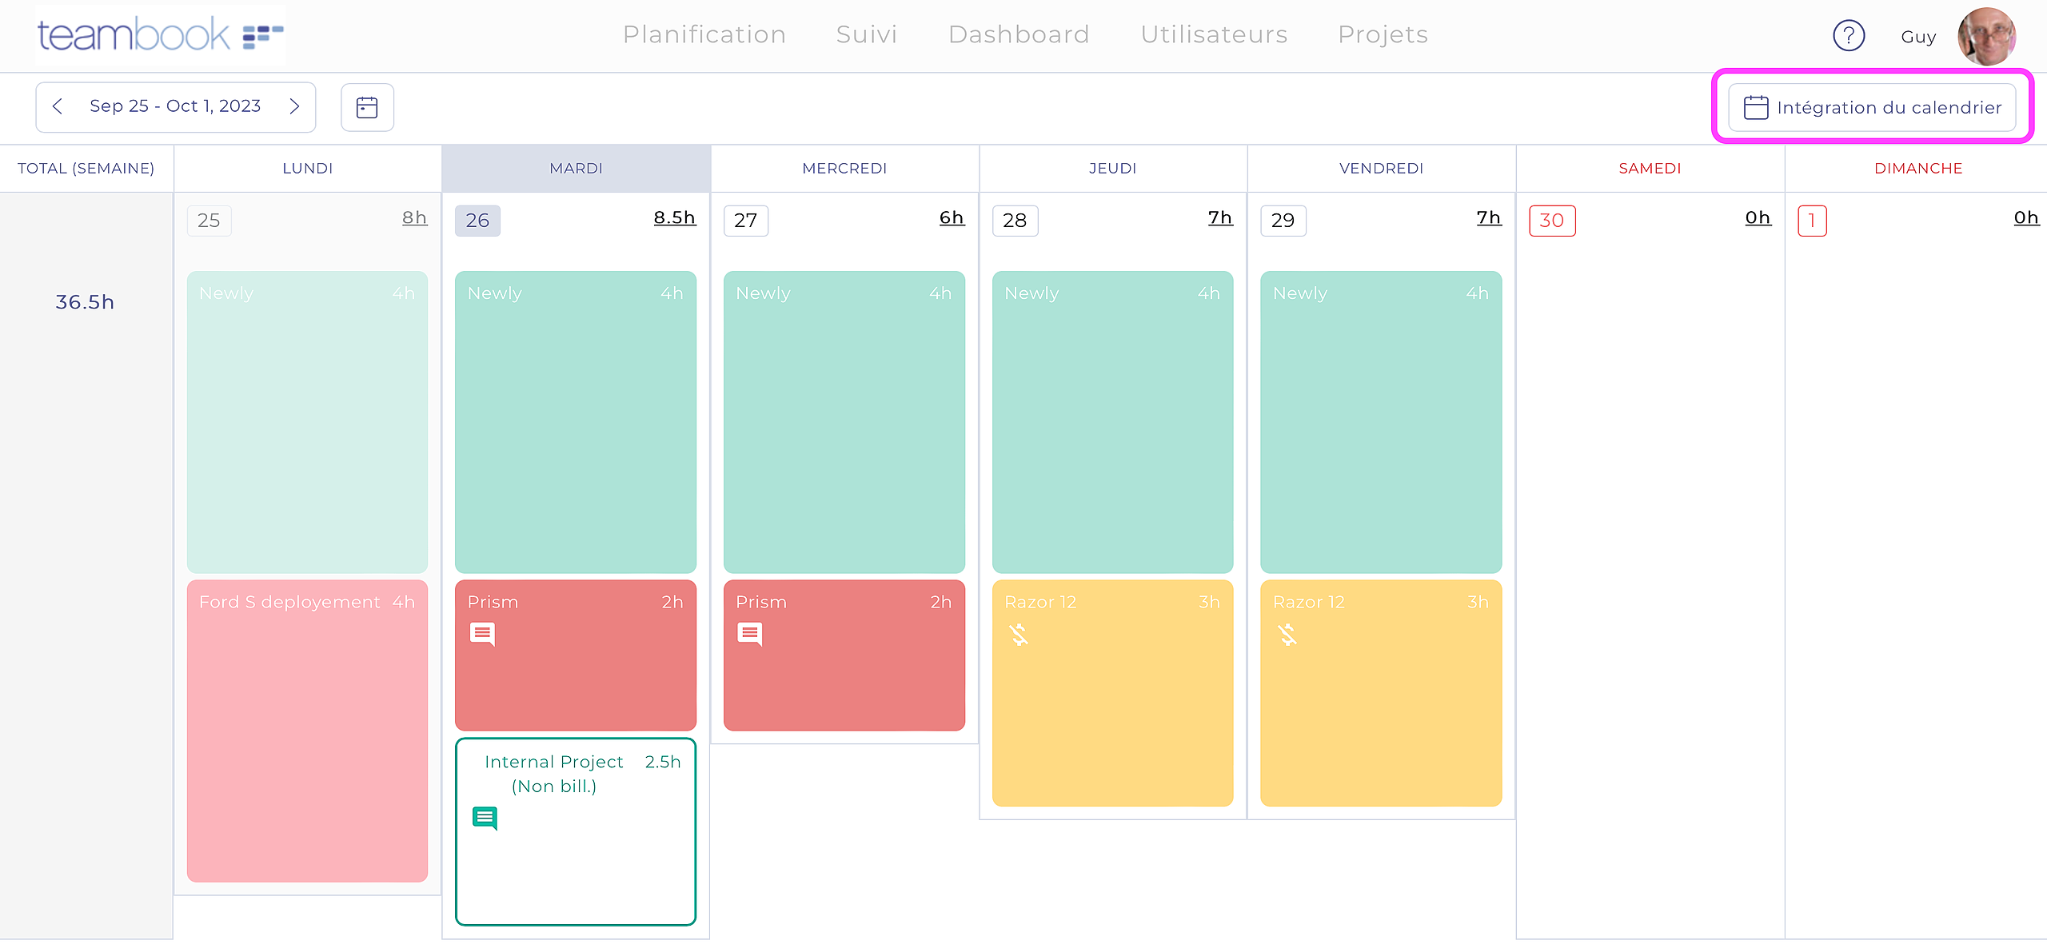Click the Utilisateurs navigation tab
The height and width of the screenshot is (952, 2047).
pos(1214,34)
